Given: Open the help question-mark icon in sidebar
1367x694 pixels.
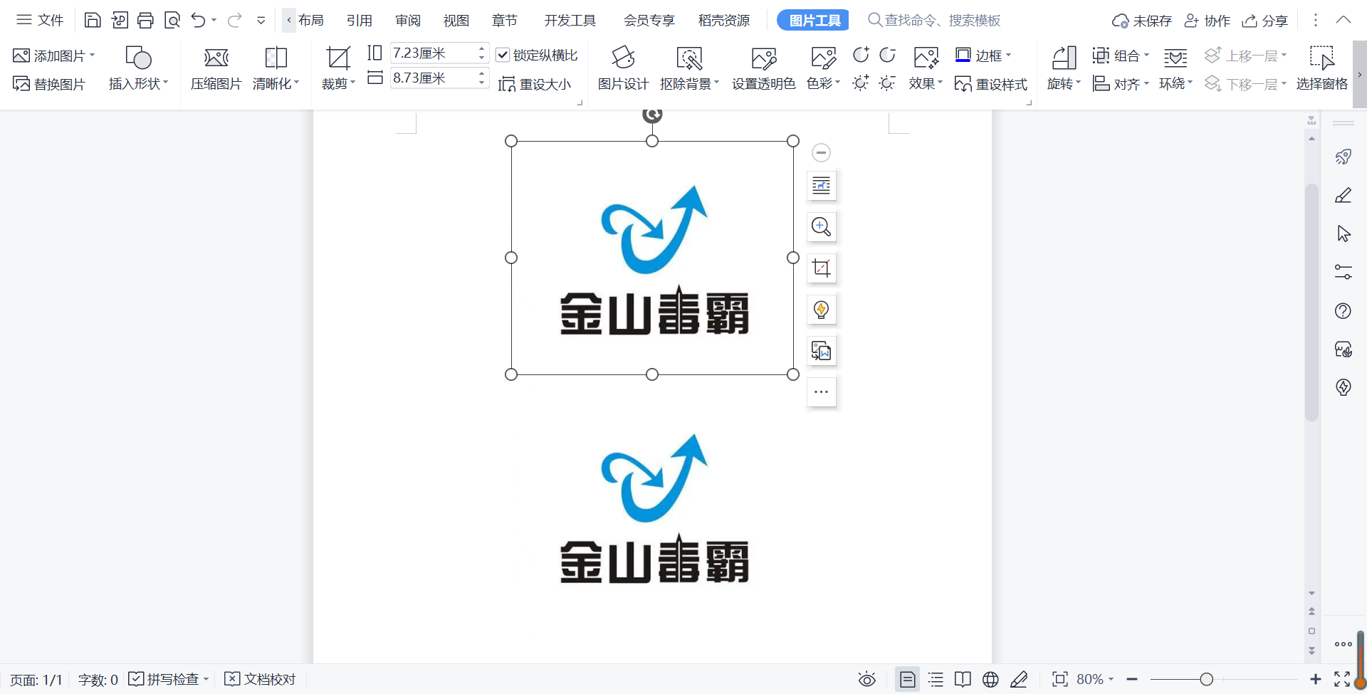Looking at the screenshot, I should (x=1344, y=310).
